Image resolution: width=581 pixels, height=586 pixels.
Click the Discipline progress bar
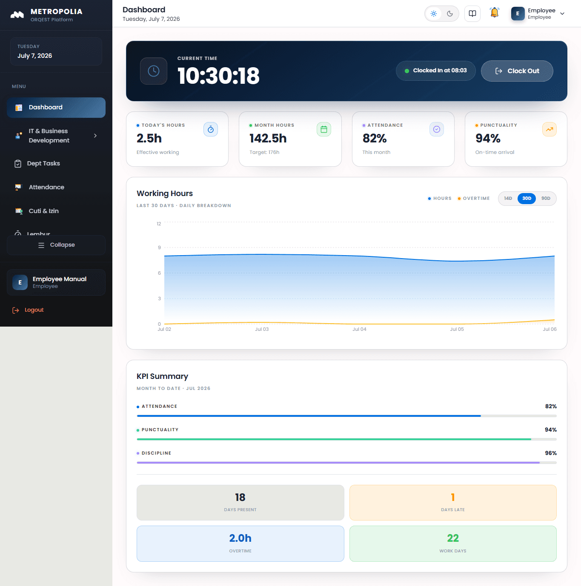pyautogui.click(x=346, y=463)
